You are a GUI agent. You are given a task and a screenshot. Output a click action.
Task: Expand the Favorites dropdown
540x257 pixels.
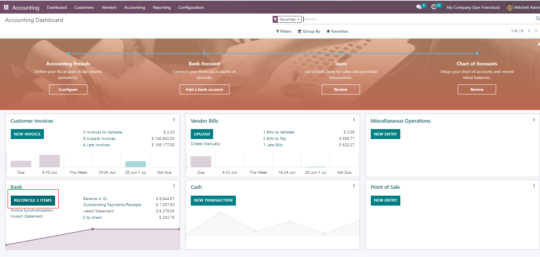[x=337, y=31]
